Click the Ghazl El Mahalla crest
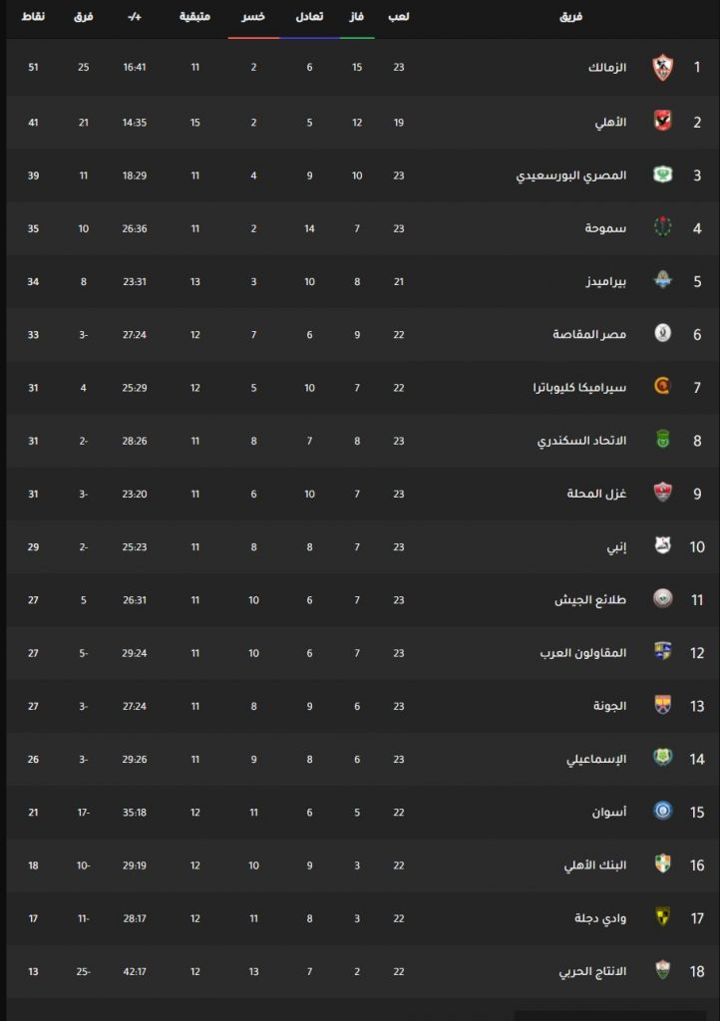Viewport: 720px width, 1021px height. (663, 493)
